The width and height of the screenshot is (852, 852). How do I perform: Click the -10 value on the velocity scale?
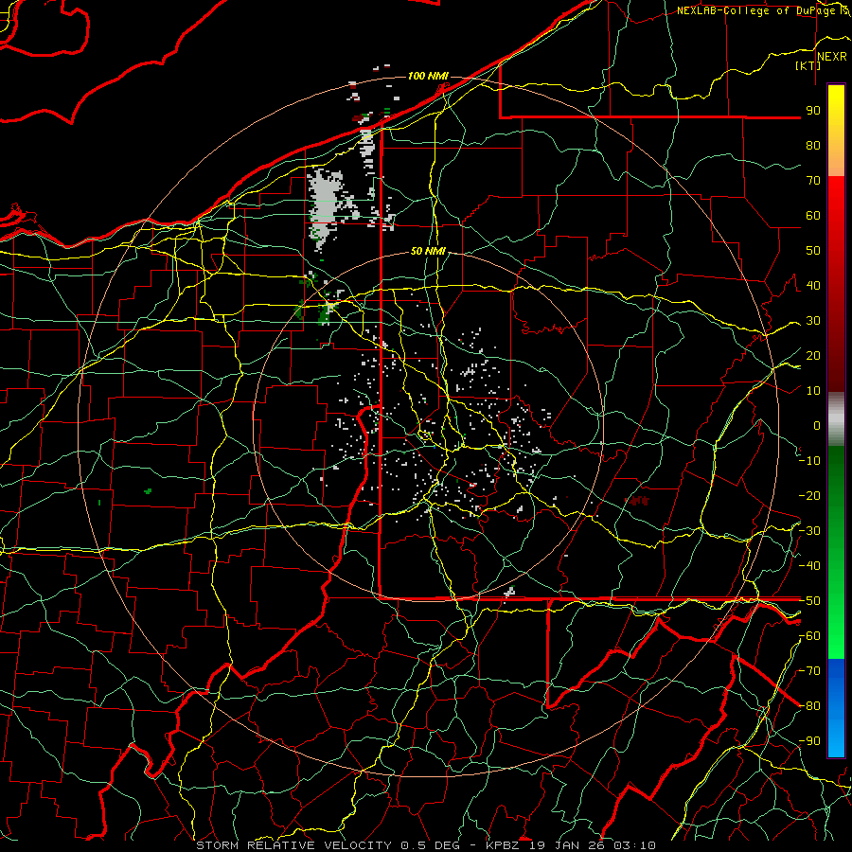(809, 461)
